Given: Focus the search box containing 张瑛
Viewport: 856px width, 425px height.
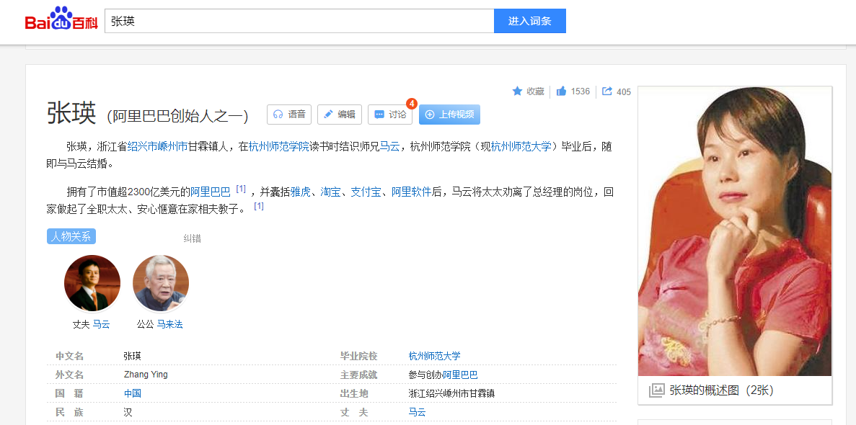Looking at the screenshot, I should click(x=299, y=21).
